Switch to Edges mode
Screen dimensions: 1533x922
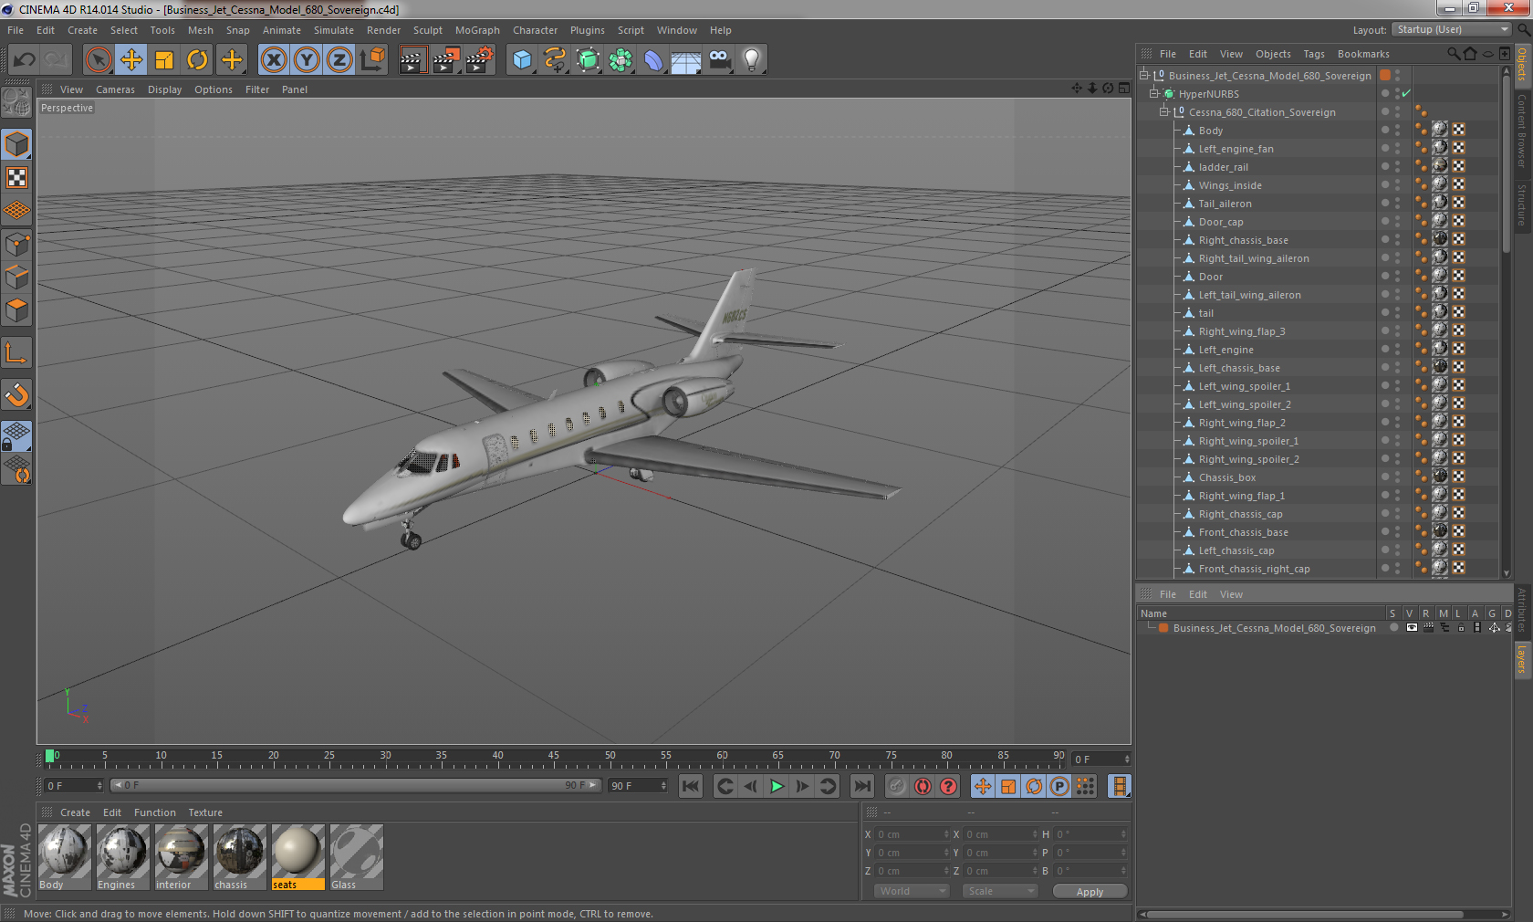click(x=17, y=278)
